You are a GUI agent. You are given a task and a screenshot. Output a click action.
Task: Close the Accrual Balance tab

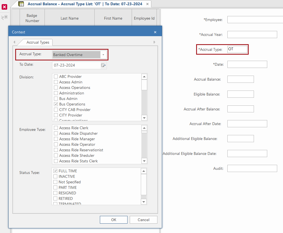147,4
